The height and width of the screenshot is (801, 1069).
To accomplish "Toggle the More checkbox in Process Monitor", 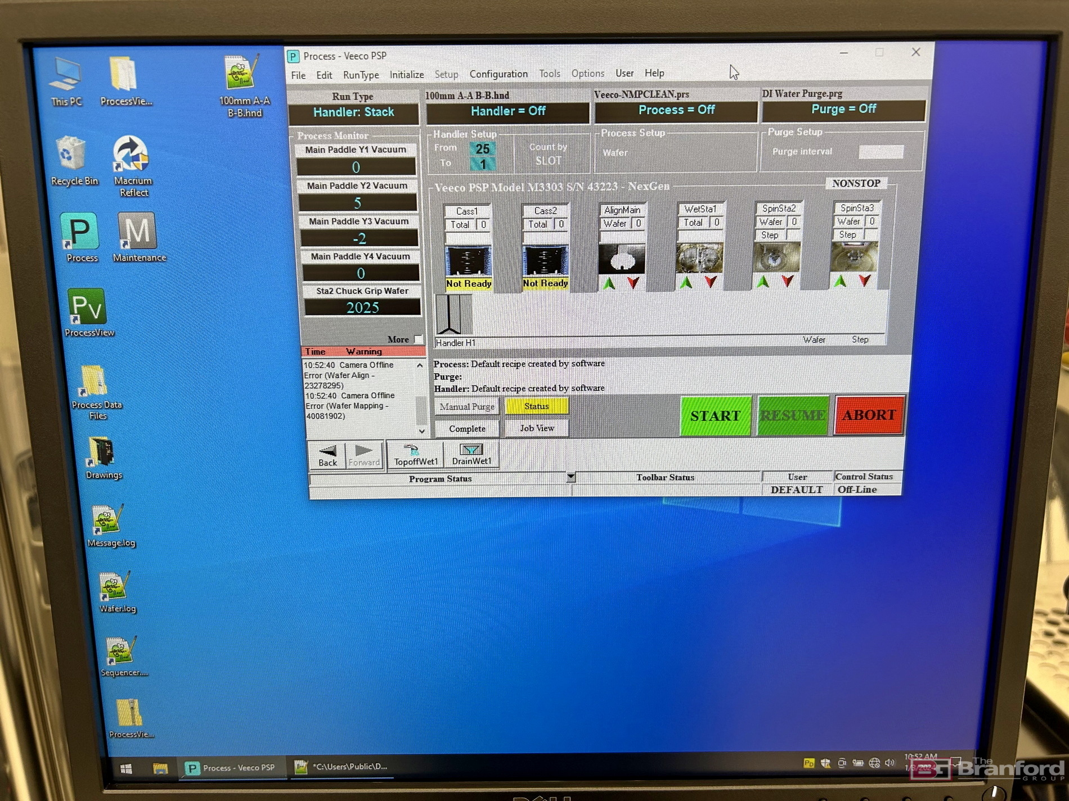I will tap(418, 339).
